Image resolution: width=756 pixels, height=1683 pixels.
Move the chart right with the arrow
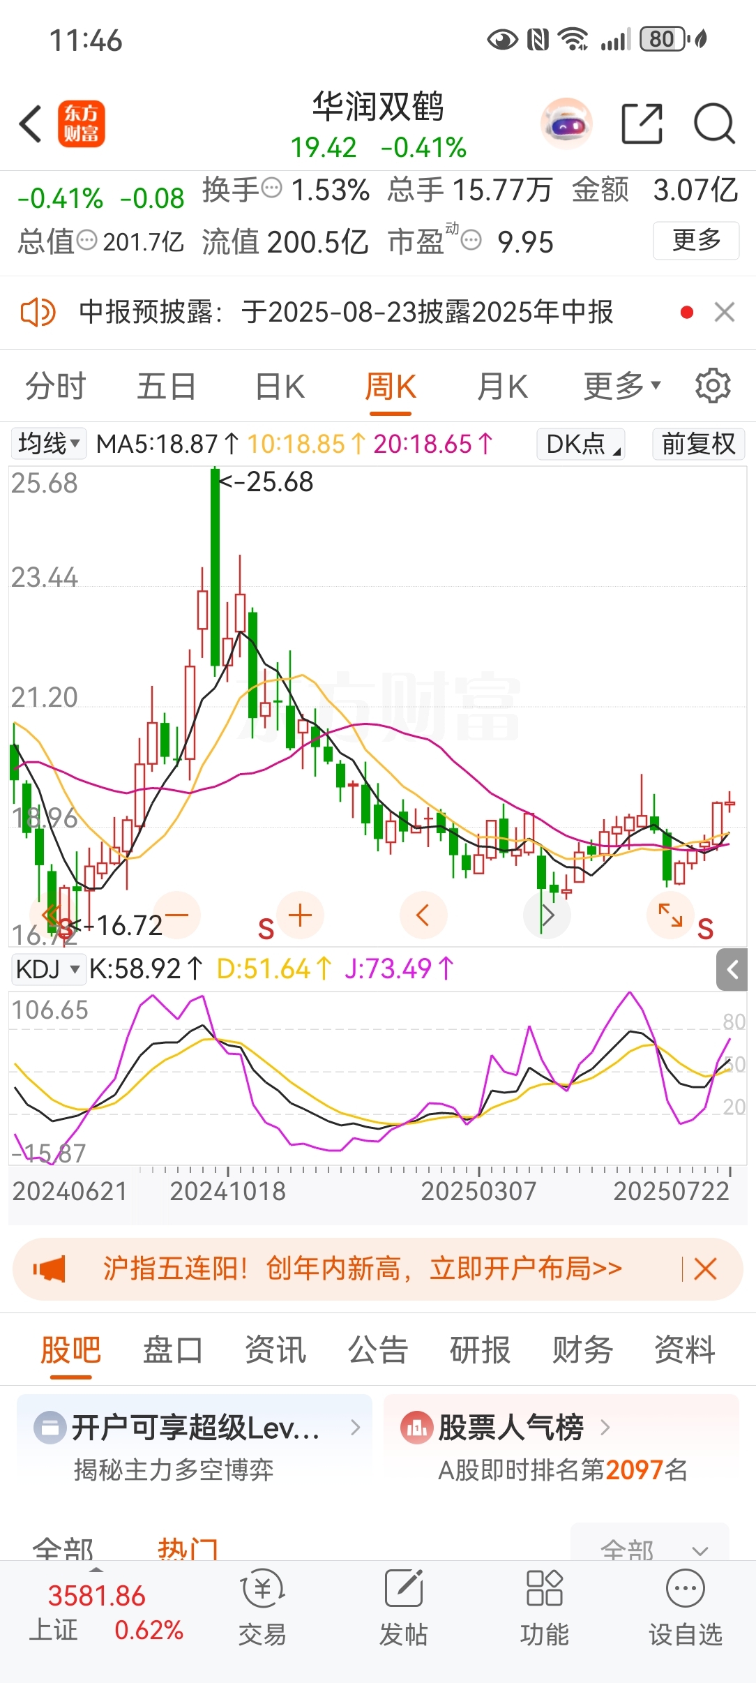click(547, 915)
